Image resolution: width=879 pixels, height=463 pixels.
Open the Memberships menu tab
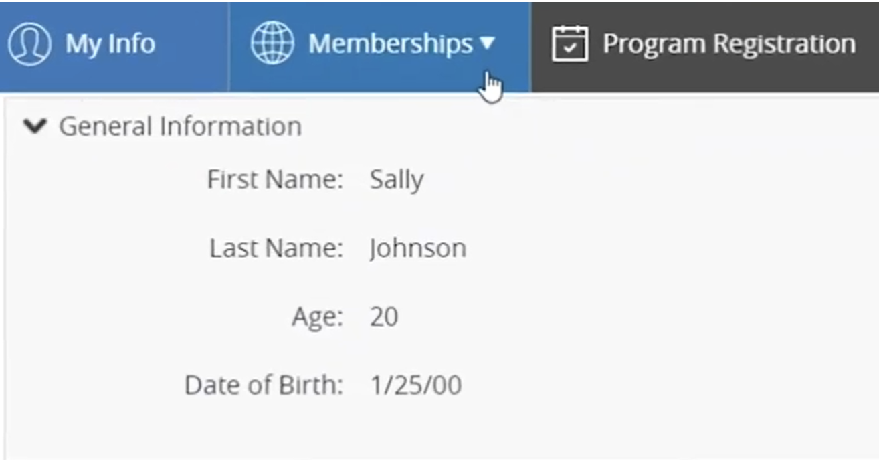[x=380, y=45]
